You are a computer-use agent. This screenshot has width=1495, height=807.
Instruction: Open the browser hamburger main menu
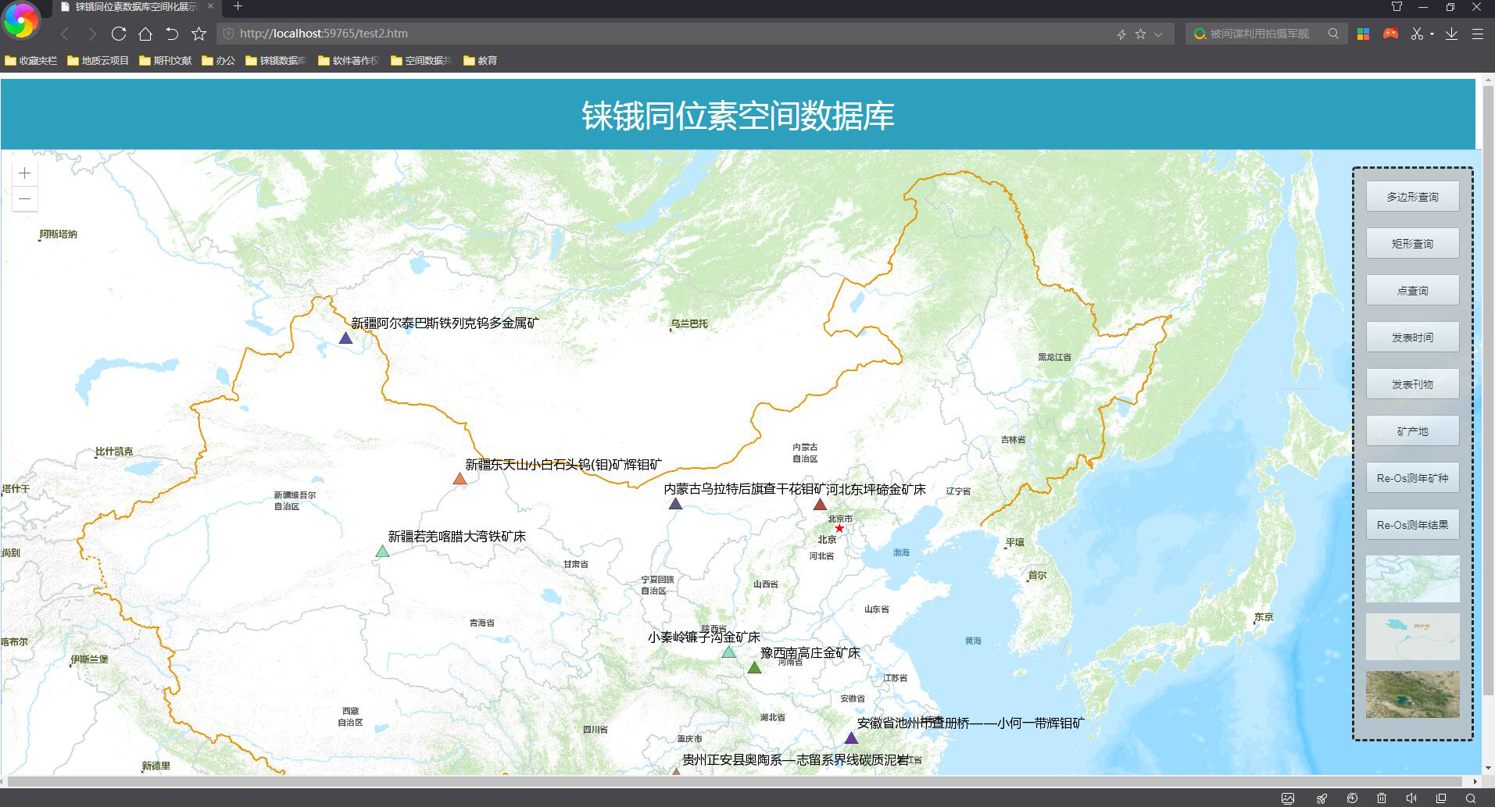click(x=1477, y=34)
